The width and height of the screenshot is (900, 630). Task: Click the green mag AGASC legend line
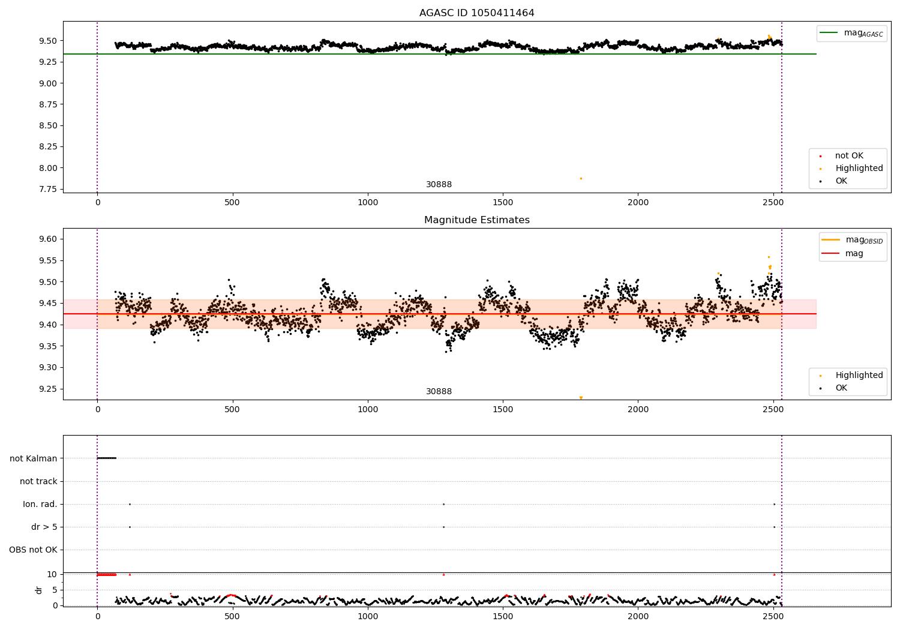(829, 32)
